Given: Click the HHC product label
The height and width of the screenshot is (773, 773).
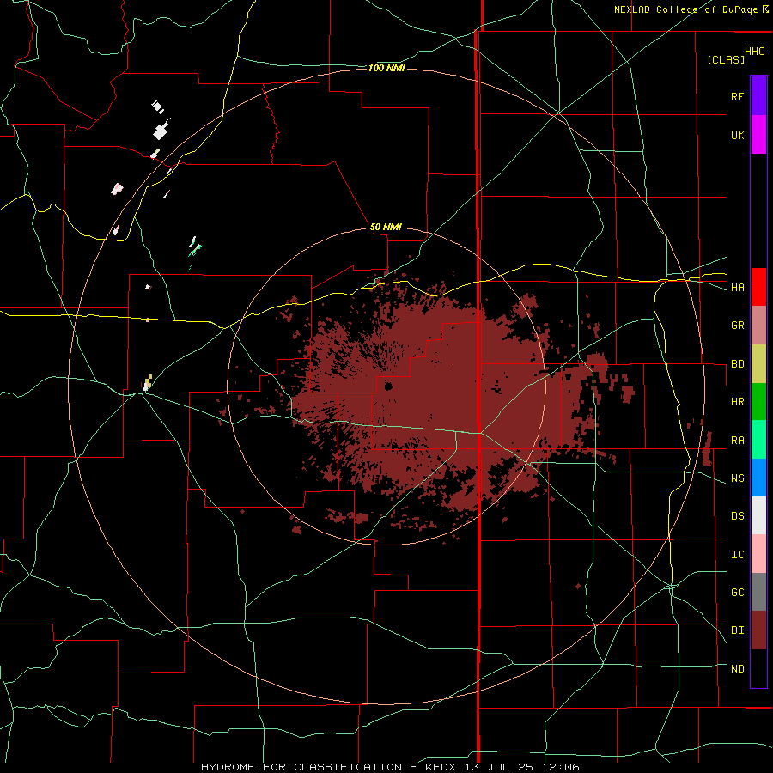Looking at the screenshot, I should pos(754,52).
